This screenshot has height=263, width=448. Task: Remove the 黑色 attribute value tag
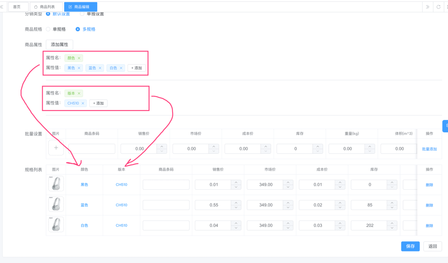(79, 68)
